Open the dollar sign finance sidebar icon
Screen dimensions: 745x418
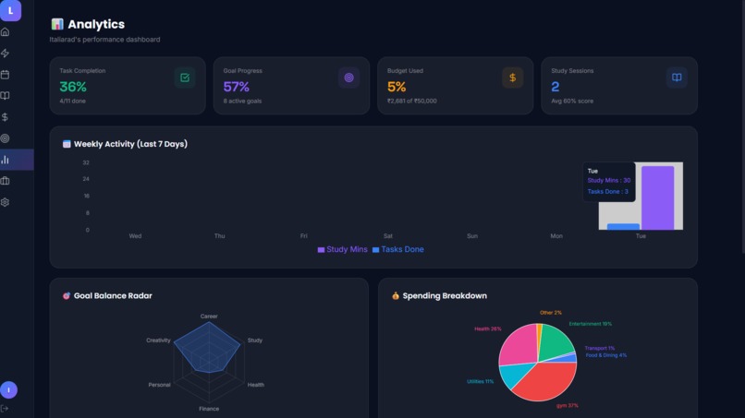tap(6, 117)
